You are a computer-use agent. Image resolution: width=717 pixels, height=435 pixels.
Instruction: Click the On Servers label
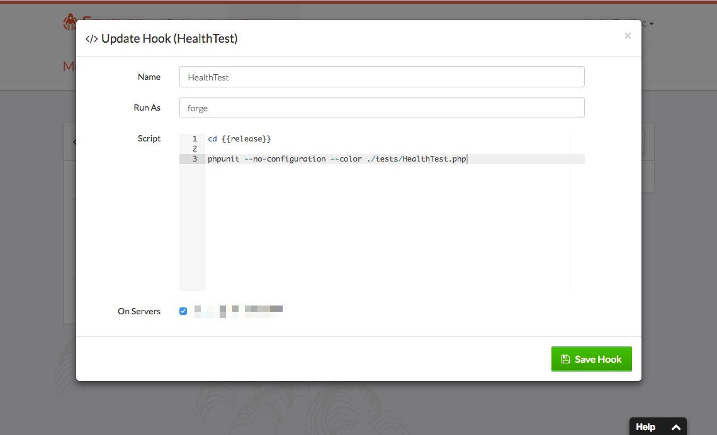[139, 311]
